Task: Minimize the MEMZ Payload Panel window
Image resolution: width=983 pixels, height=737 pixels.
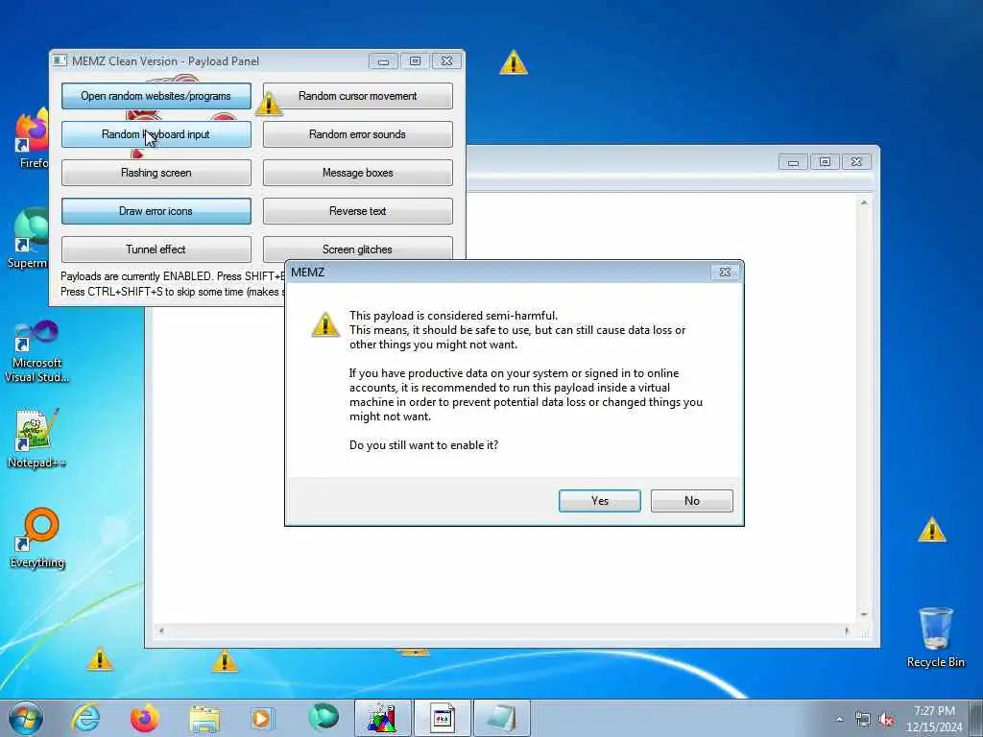Action: point(383,60)
